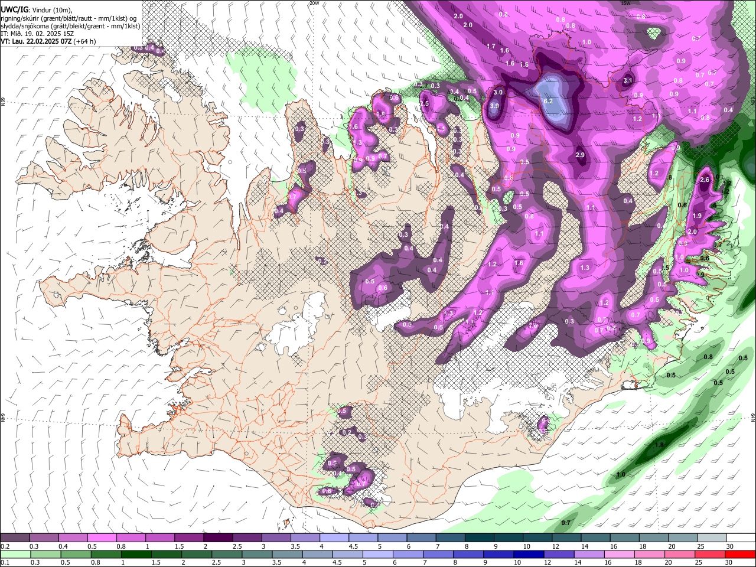Select the '3.9' precipitation value on map
This screenshot has height=567, width=756.
click(494, 106)
